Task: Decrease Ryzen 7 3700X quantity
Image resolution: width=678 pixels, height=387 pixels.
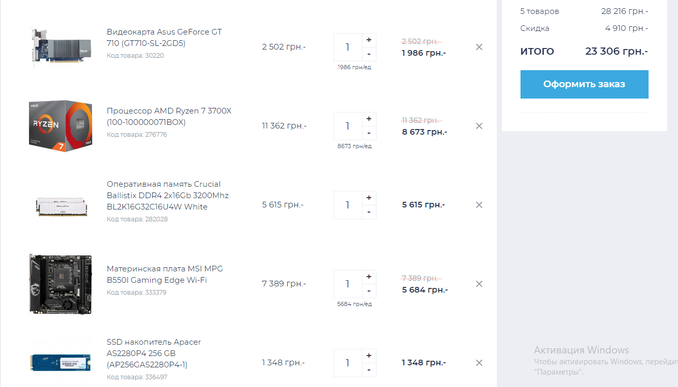Action: [369, 133]
